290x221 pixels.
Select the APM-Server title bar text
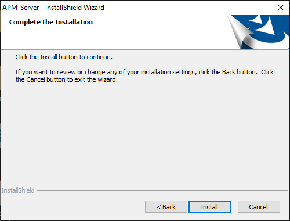tap(53, 8)
